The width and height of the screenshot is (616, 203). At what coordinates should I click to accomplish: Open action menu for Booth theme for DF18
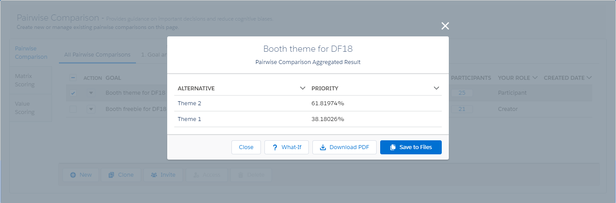91,93
